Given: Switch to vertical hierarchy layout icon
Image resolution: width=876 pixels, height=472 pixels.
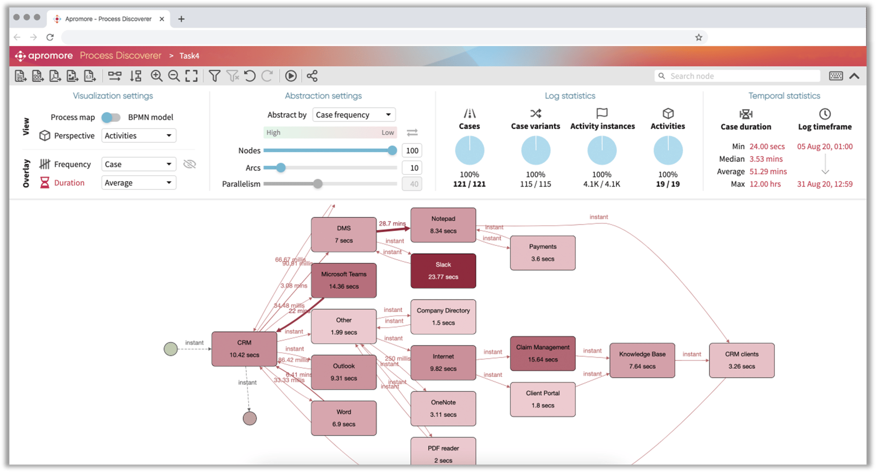Looking at the screenshot, I should [136, 76].
